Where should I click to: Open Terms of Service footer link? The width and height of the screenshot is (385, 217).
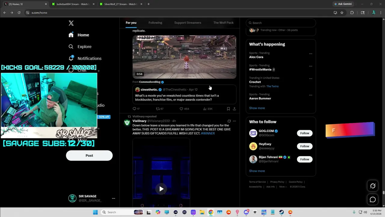click(x=257, y=182)
